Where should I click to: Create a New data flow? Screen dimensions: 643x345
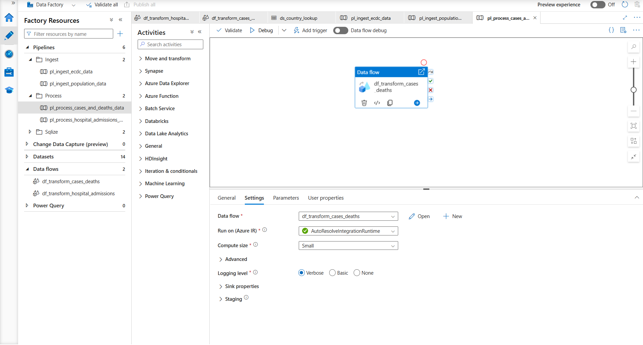click(x=453, y=216)
